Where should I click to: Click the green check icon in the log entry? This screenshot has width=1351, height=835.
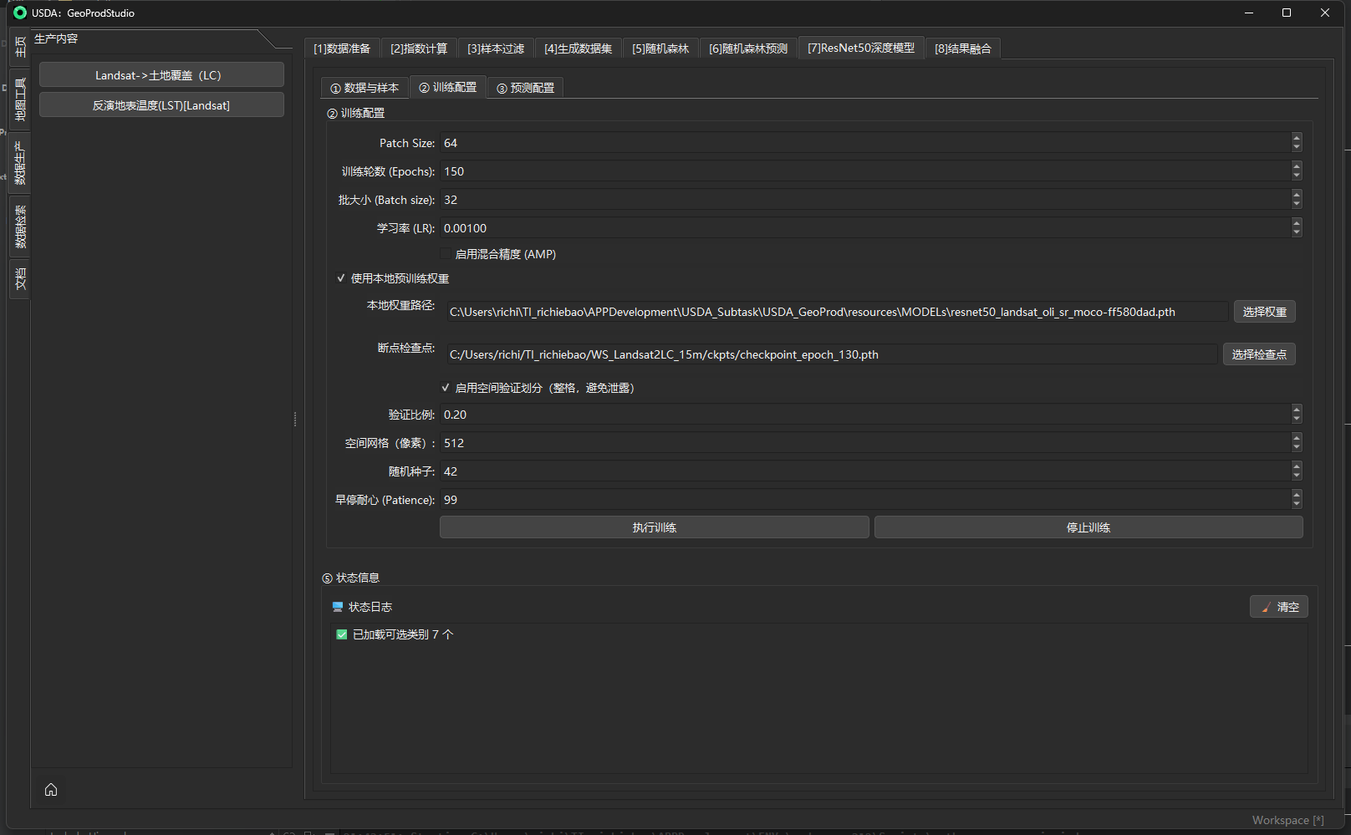[x=342, y=634]
